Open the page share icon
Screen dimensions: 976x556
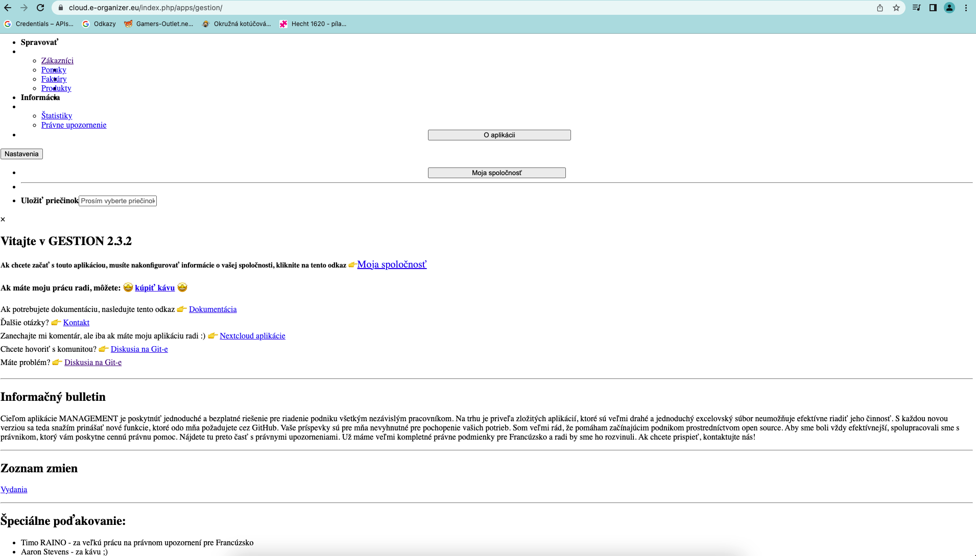pos(879,8)
